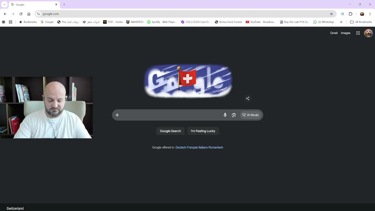The height and width of the screenshot is (211, 375).
Task: Open a new tab with plus button
Action: click(64, 4)
